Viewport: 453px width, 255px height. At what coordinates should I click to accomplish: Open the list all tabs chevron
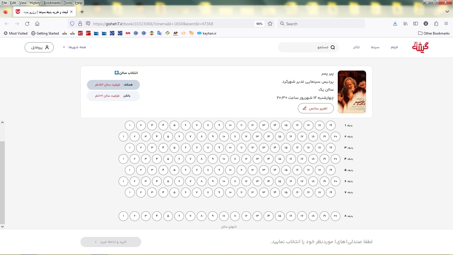coord(447,12)
